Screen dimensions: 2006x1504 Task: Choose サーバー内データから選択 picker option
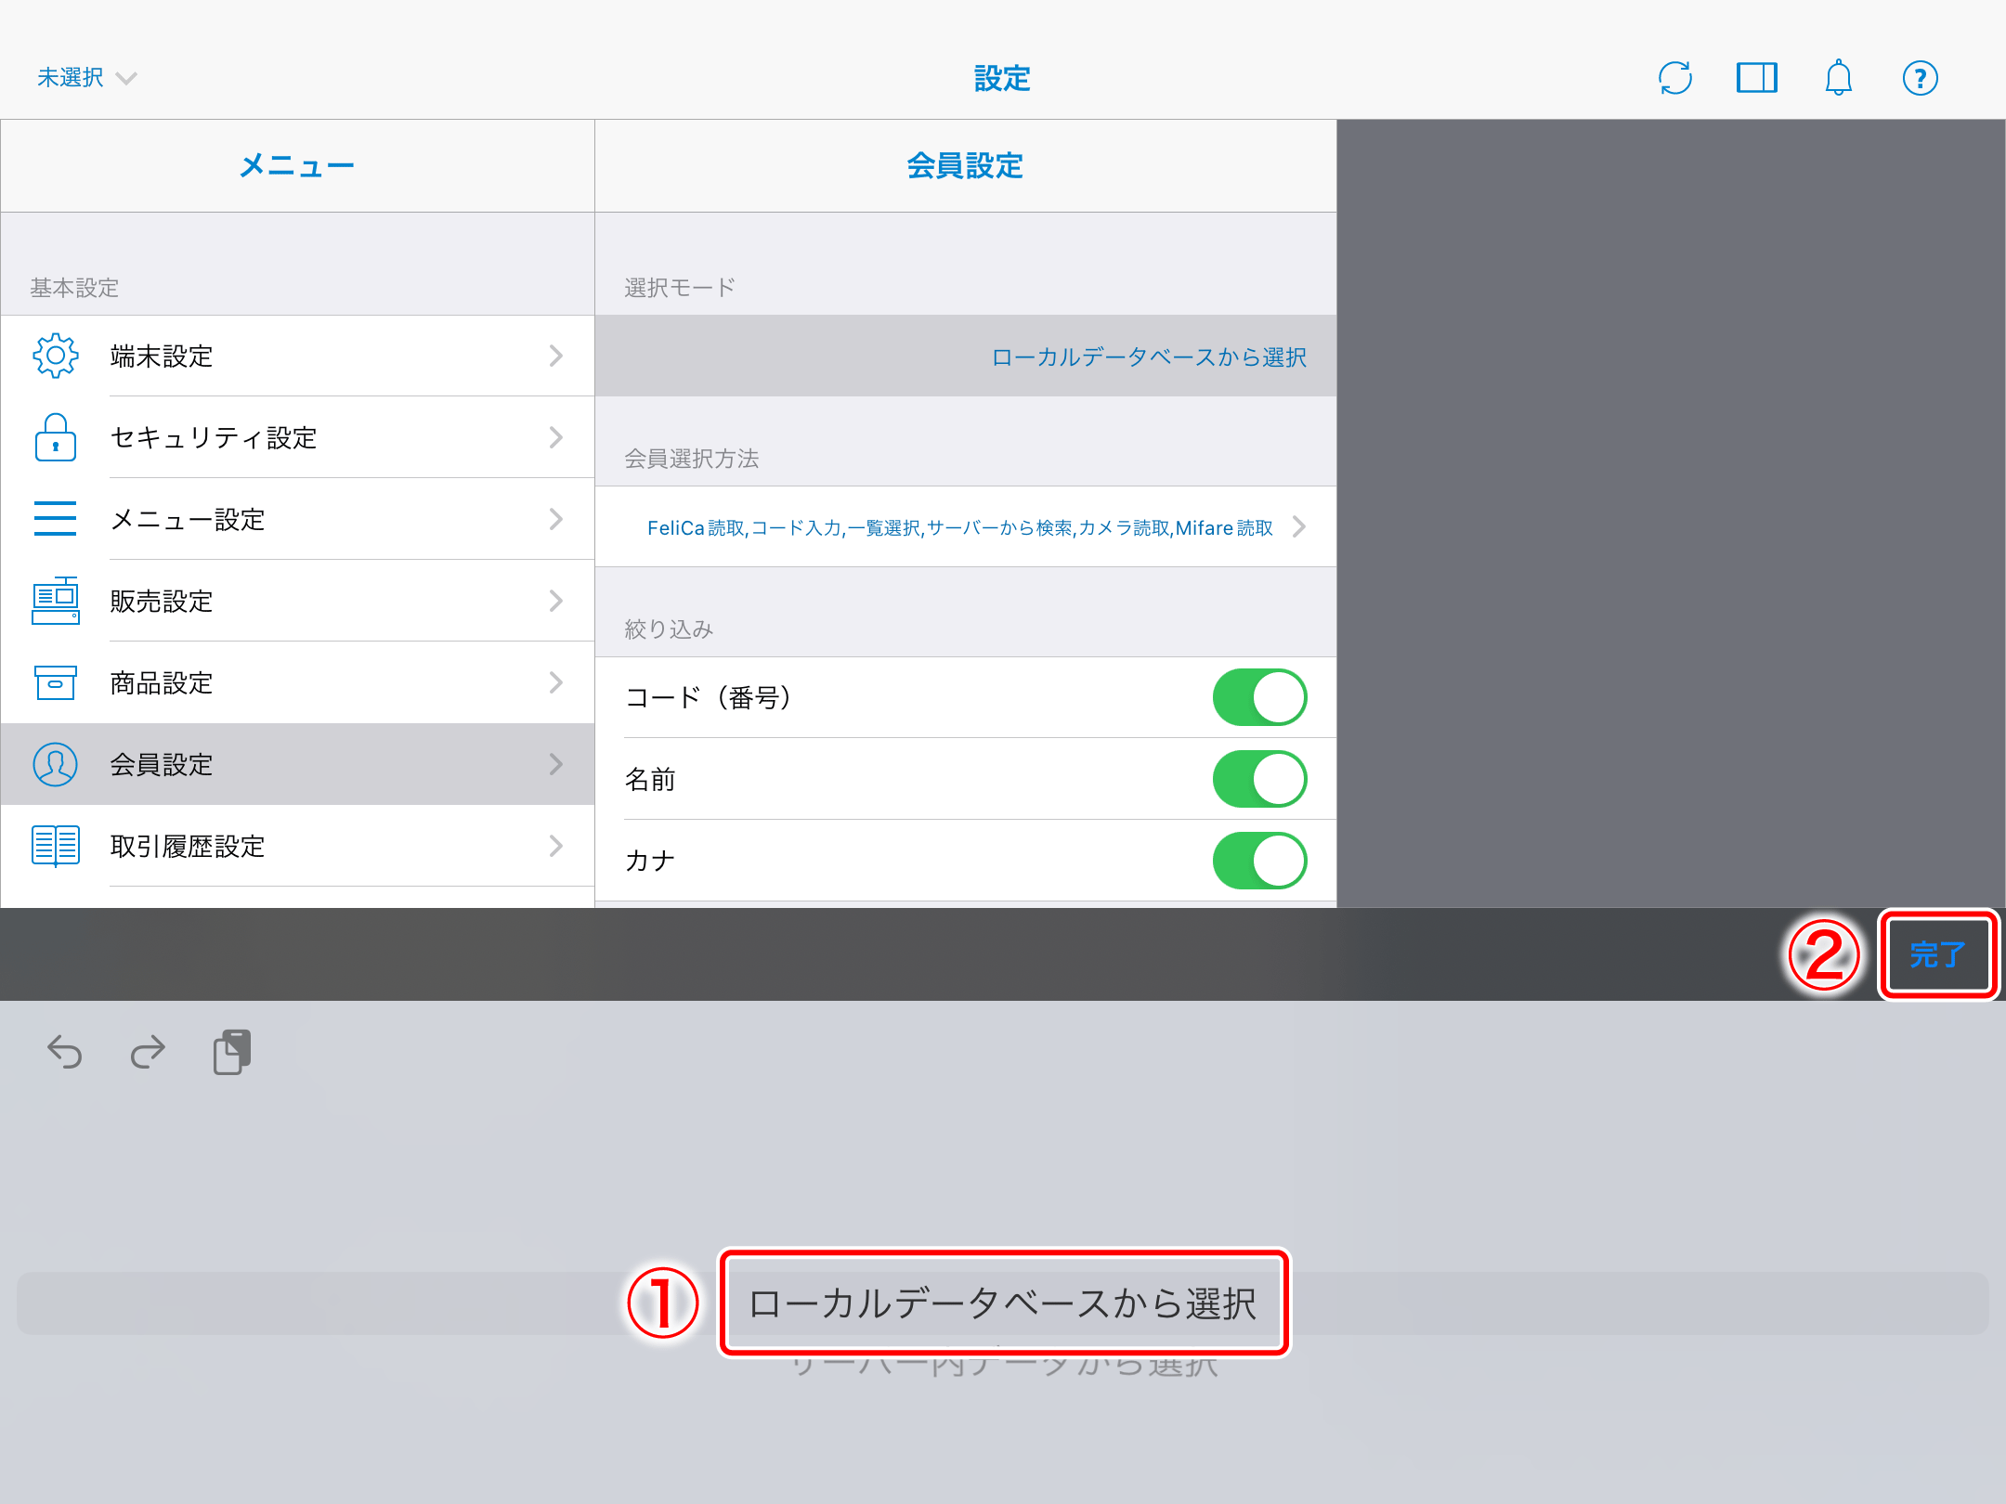coord(1003,1366)
